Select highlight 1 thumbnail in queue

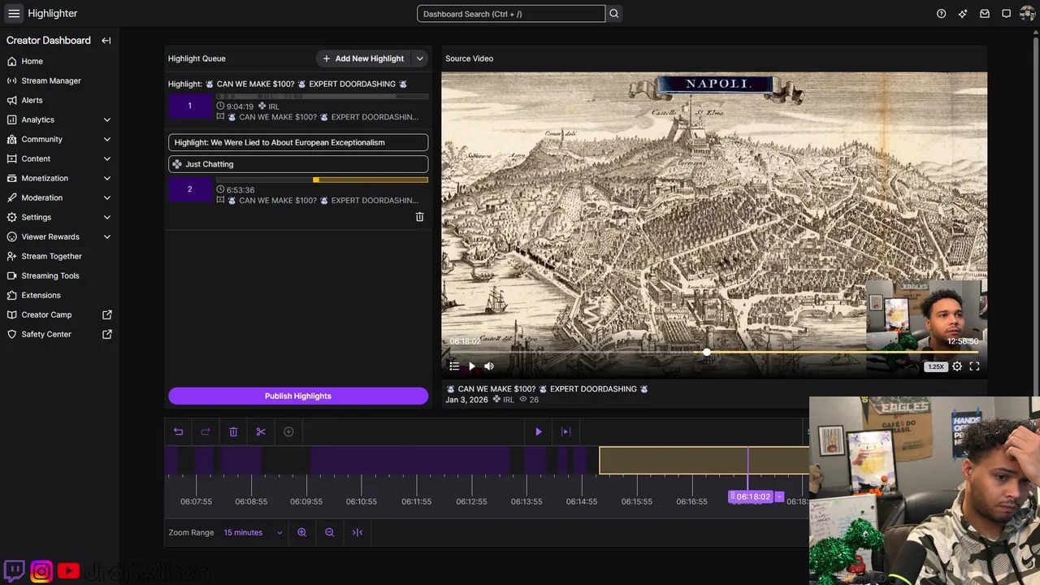[x=190, y=106]
